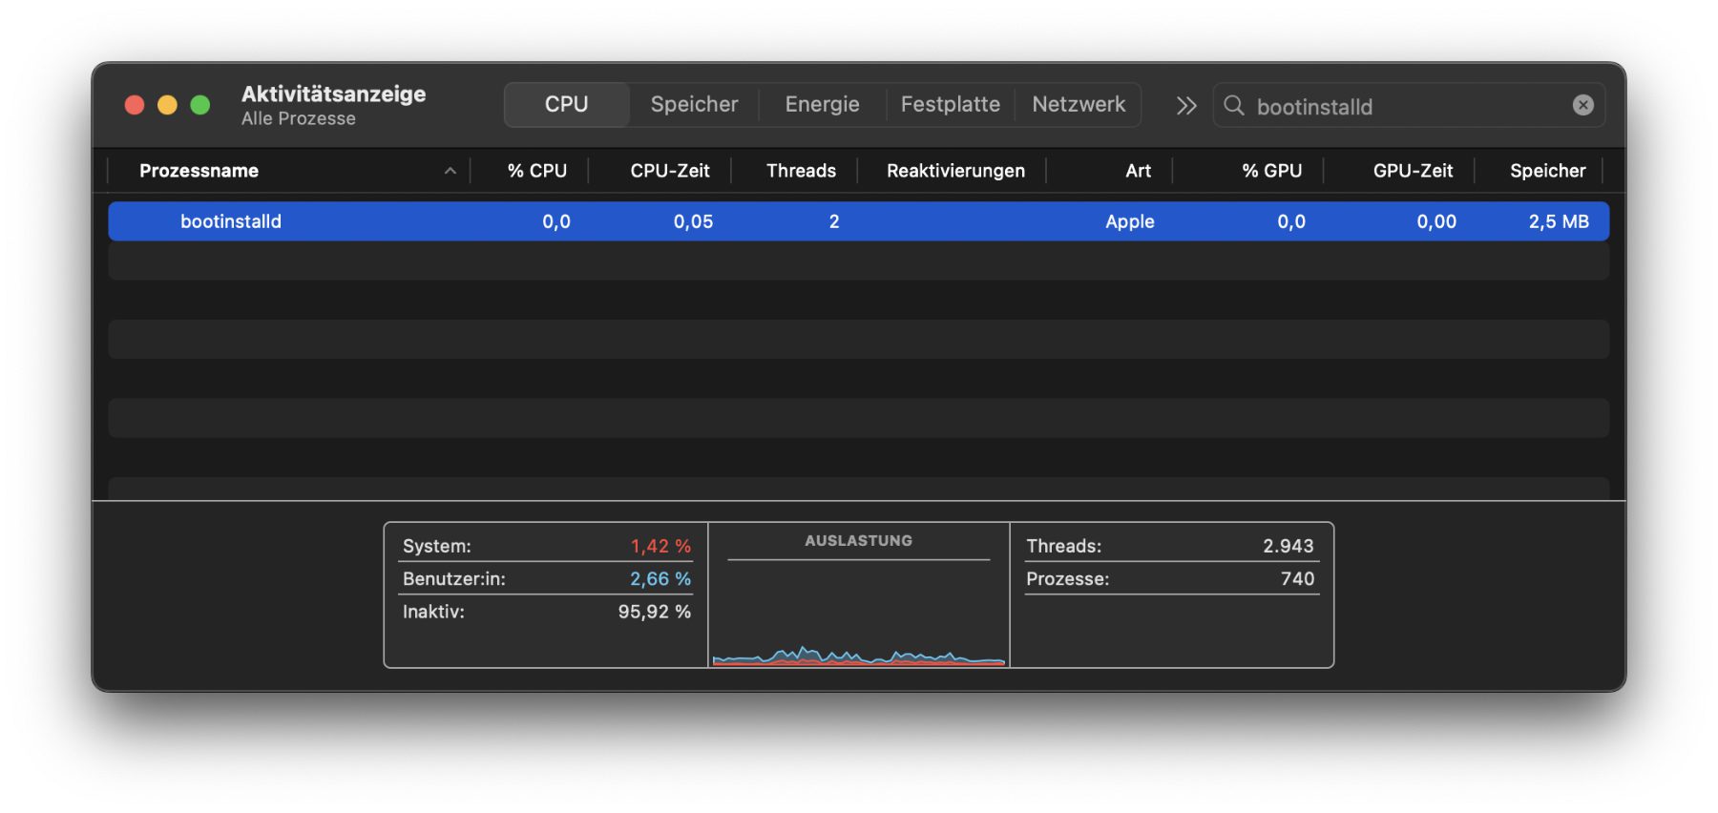Expand the toolbar overflow chevrons
This screenshot has height=813, width=1718.
[x=1185, y=105]
